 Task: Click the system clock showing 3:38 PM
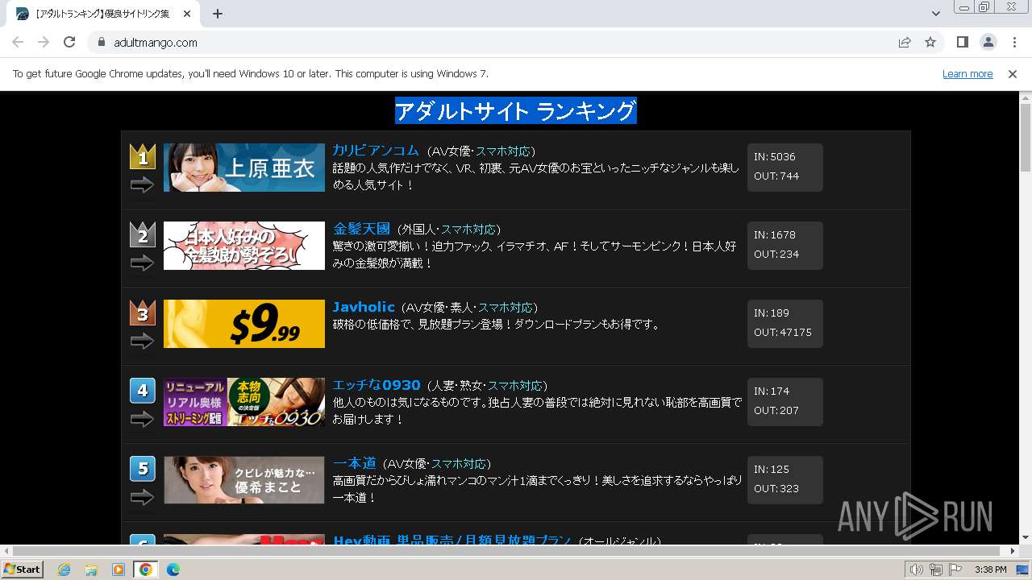point(990,570)
